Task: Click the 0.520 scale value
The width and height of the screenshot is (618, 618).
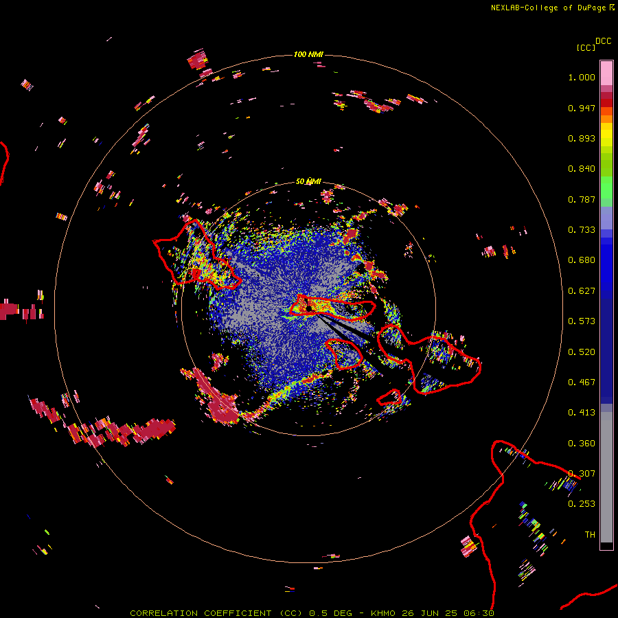Action: 582,352
